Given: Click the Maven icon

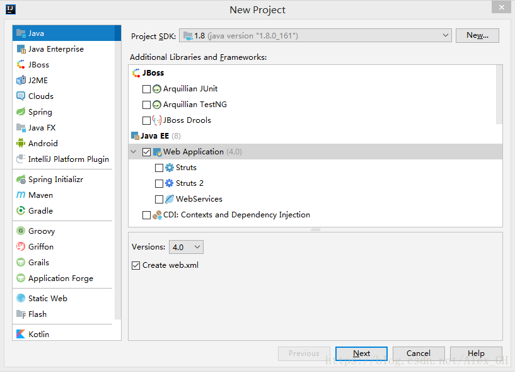Looking at the screenshot, I should (21, 195).
